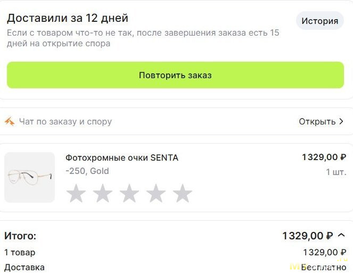Open the SENTA glasses product thumbnail

pyautogui.click(x=29, y=178)
